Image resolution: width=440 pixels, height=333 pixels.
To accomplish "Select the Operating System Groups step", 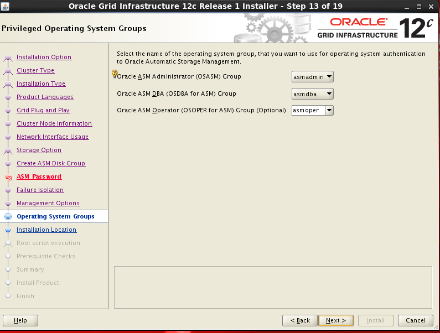I will [x=55, y=217].
